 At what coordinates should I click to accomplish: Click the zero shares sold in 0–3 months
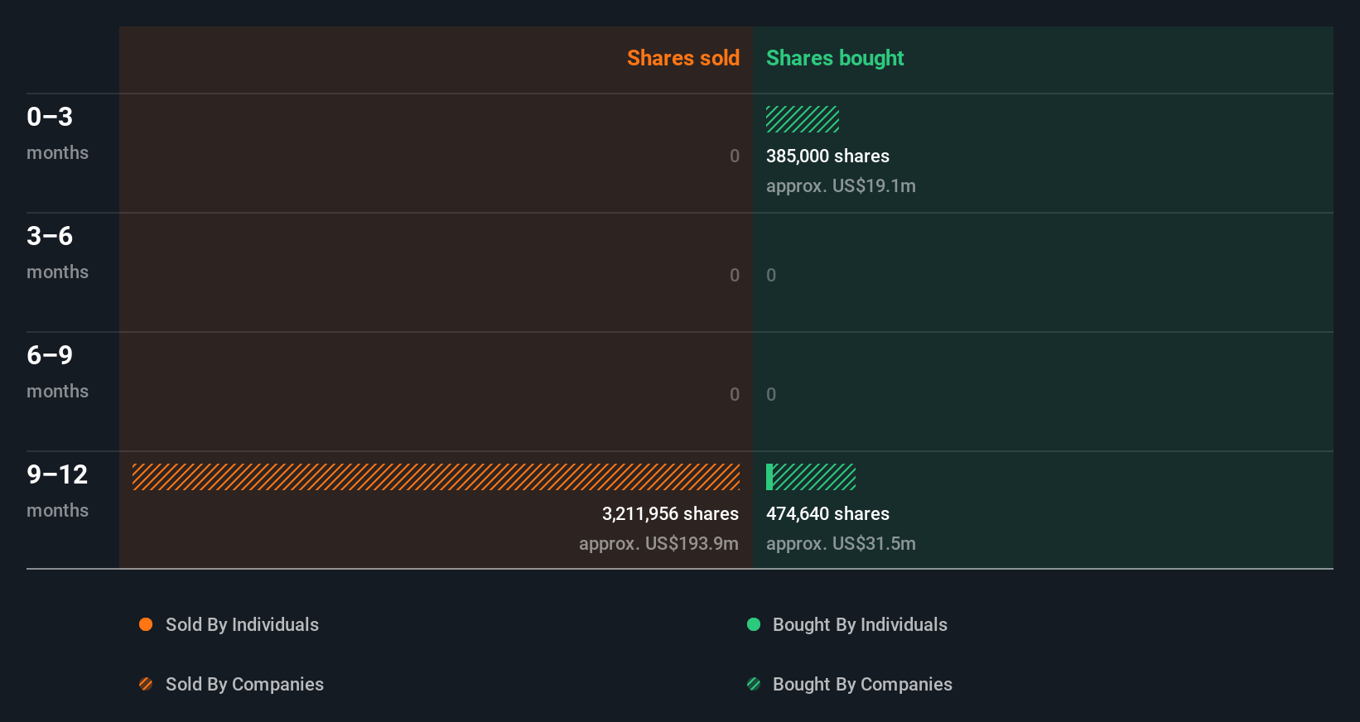735,156
